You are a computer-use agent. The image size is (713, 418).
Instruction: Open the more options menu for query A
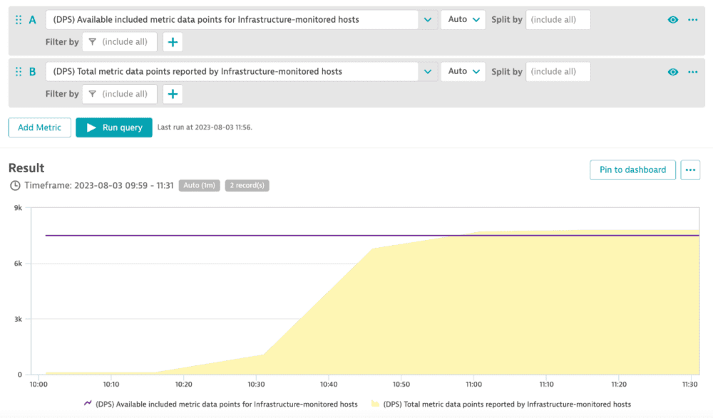692,19
